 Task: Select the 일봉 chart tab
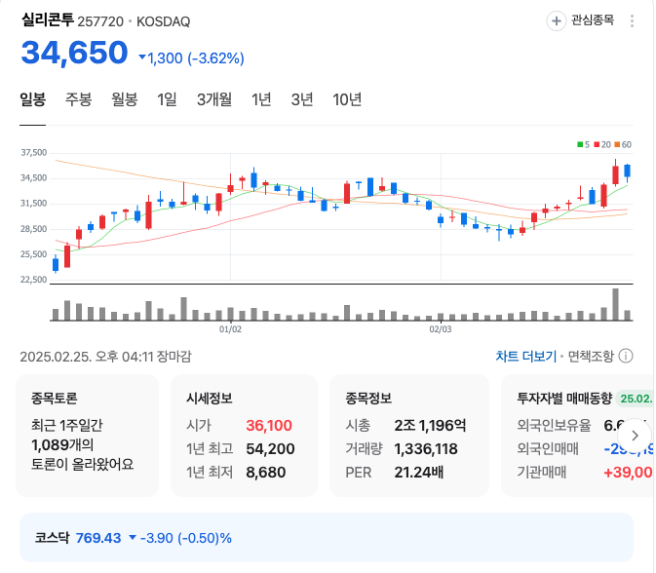[32, 99]
